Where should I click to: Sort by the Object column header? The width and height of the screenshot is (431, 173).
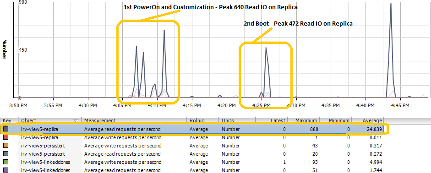coord(50,121)
